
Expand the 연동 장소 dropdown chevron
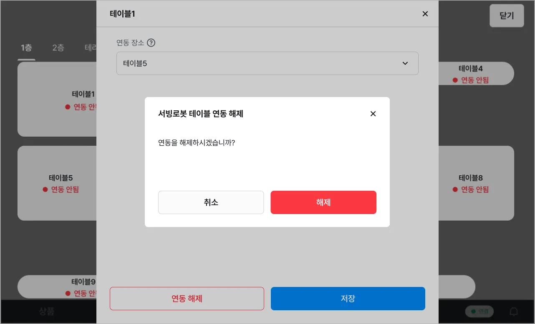point(405,63)
